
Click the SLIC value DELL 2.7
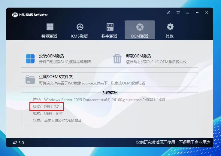pos(51,107)
